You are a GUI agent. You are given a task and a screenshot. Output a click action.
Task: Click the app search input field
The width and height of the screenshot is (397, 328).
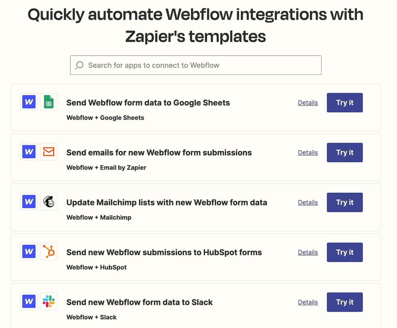tap(195, 65)
